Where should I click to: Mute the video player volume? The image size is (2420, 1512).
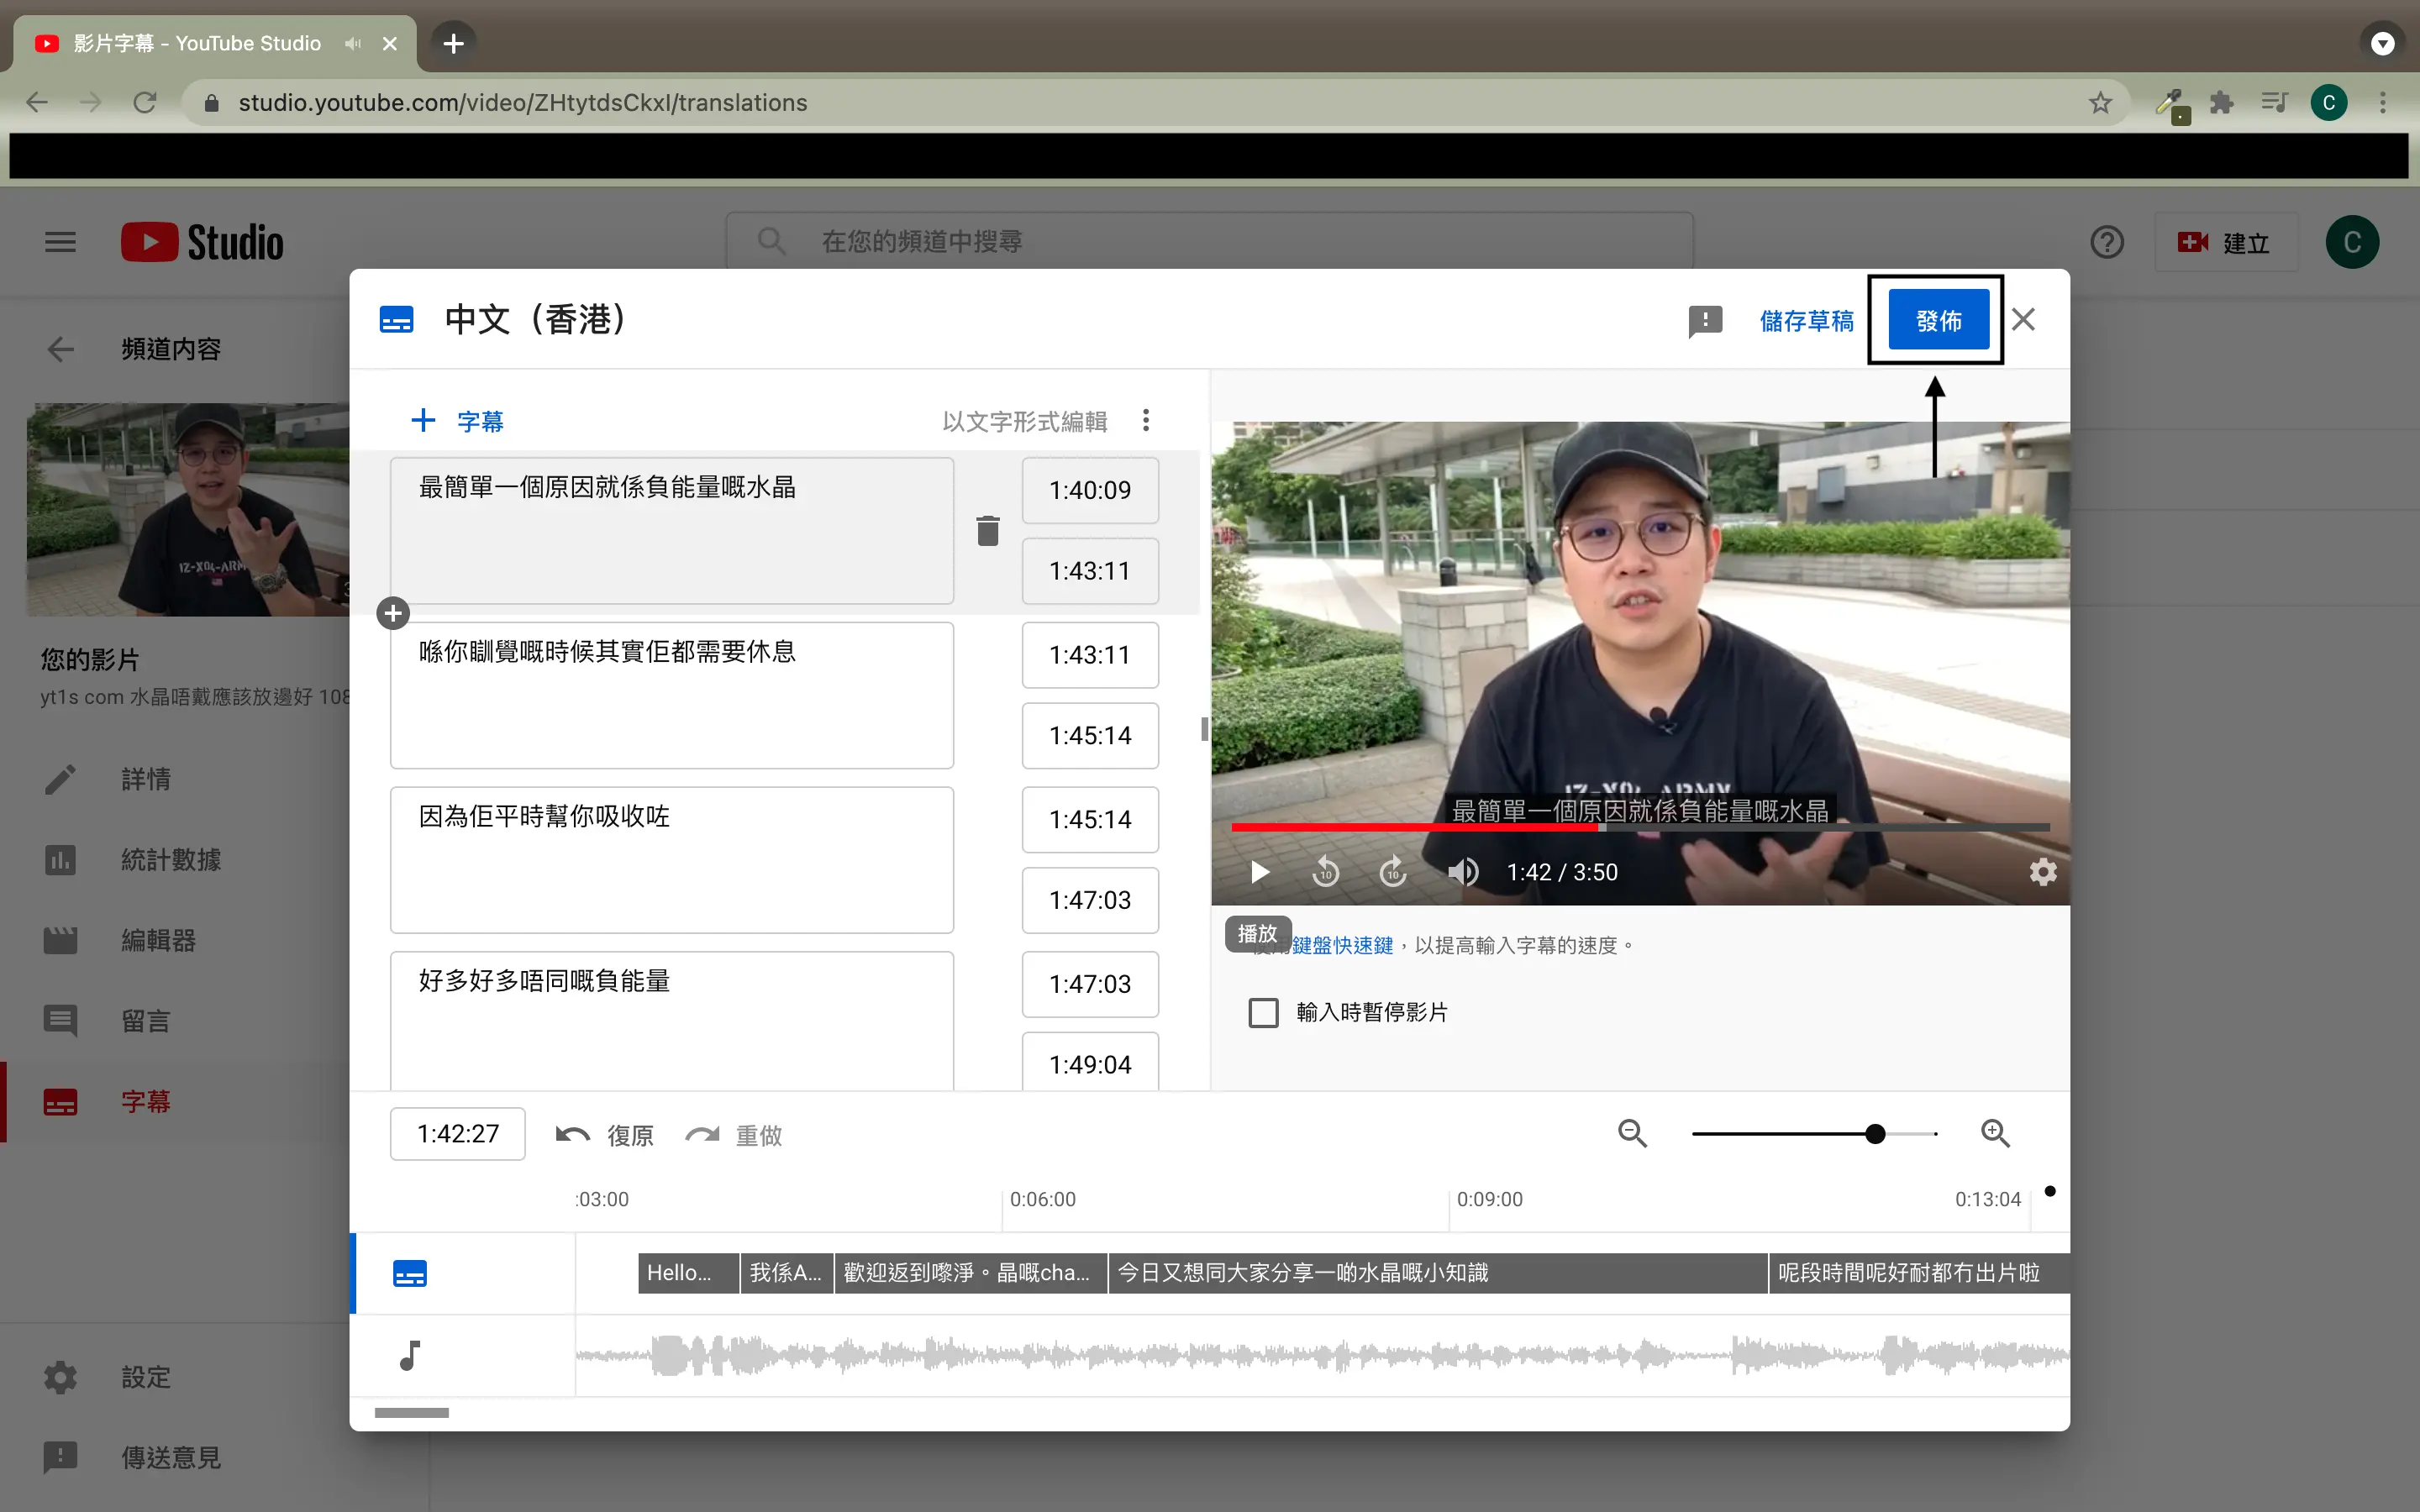point(1462,872)
